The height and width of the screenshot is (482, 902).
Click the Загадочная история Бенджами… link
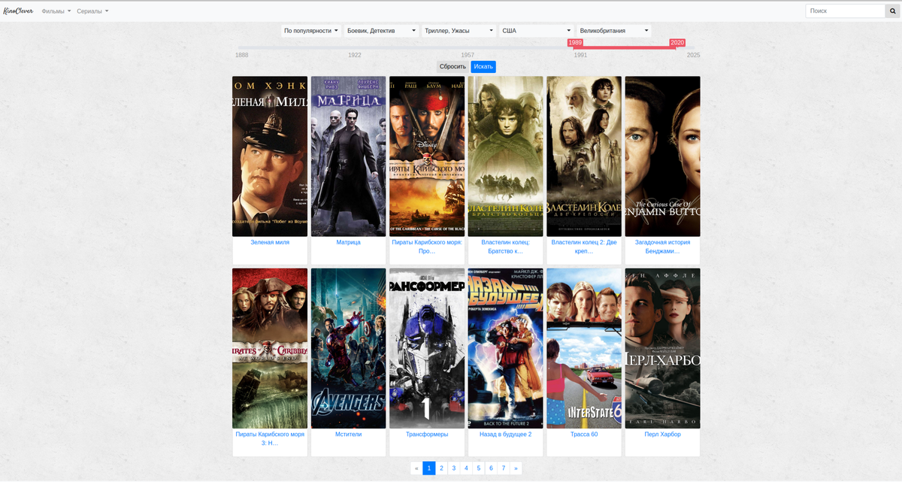pyautogui.click(x=662, y=247)
